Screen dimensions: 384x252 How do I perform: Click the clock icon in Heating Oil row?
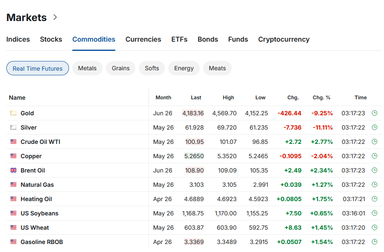(x=374, y=199)
